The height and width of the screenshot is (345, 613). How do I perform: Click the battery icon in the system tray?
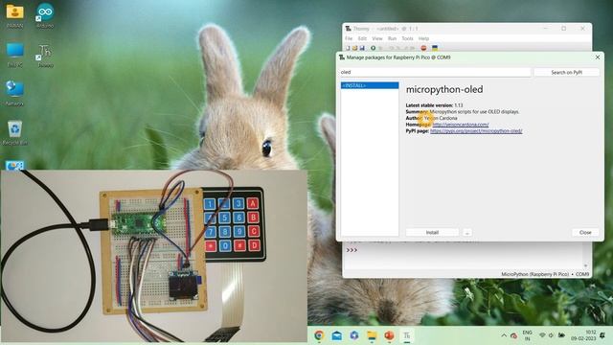(x=561, y=335)
